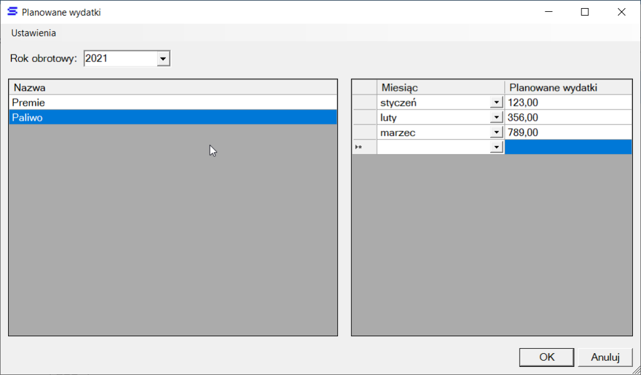Viewport: 641px width, 375px height.
Task: Expand the empty new-row month dropdown
Action: pyautogui.click(x=496, y=147)
